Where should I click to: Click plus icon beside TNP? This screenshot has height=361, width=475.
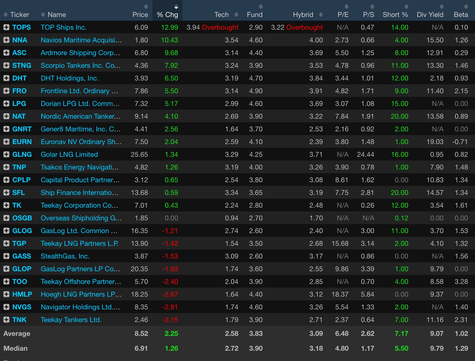tap(6, 167)
